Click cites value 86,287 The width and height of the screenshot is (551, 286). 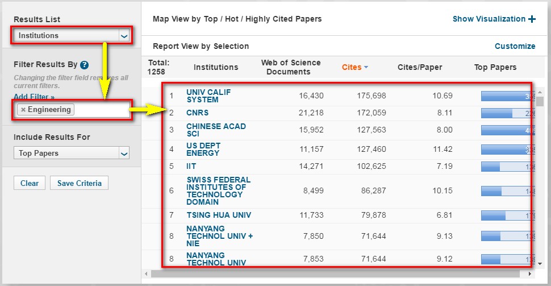tap(374, 190)
